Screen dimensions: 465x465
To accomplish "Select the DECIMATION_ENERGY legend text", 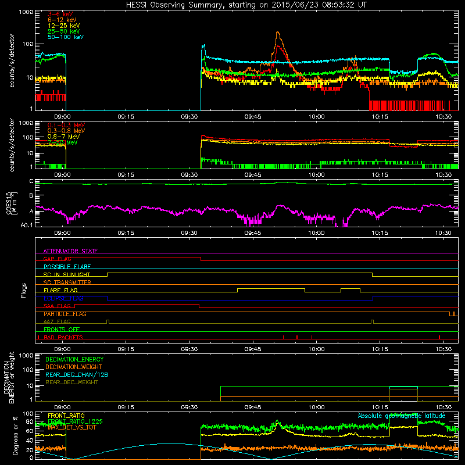I will point(74,359).
